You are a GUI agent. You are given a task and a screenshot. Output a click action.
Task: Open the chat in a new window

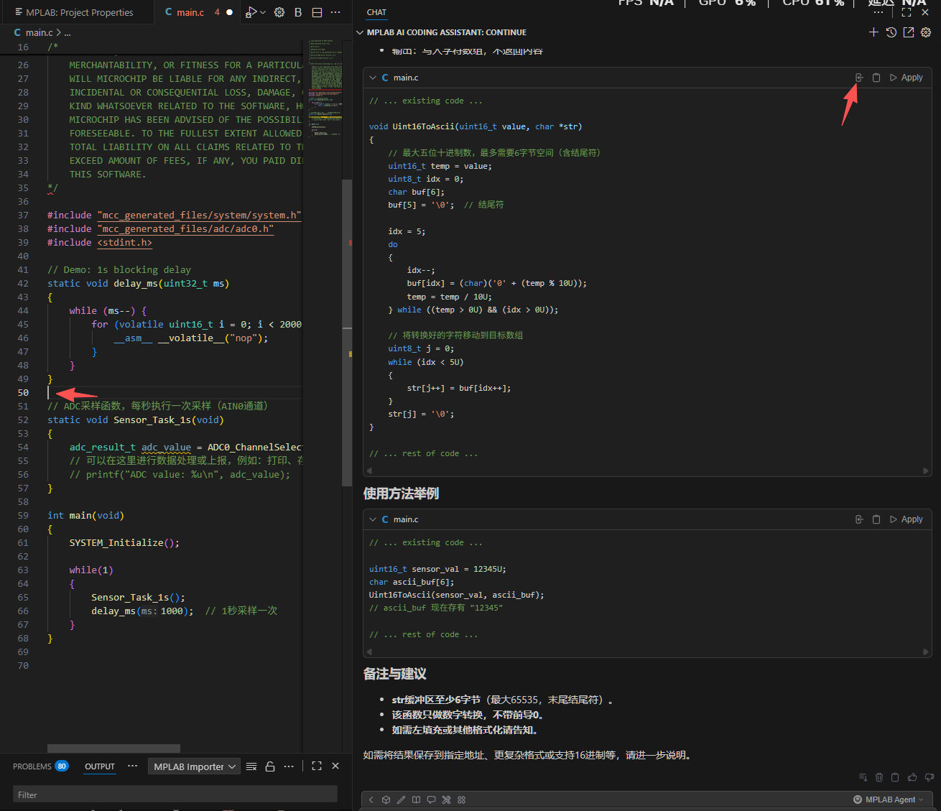909,32
